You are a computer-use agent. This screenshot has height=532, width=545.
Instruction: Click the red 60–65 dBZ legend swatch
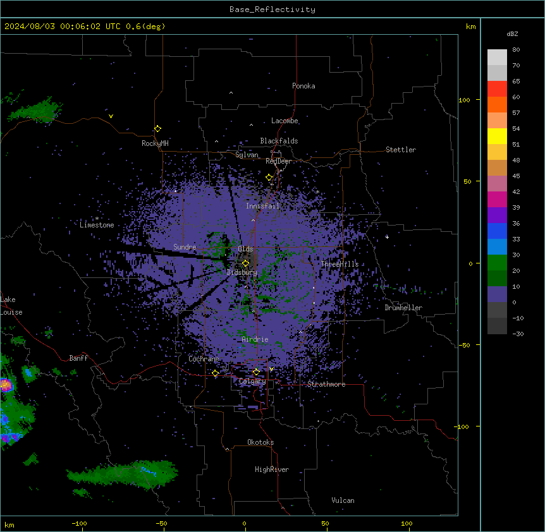coord(497,89)
